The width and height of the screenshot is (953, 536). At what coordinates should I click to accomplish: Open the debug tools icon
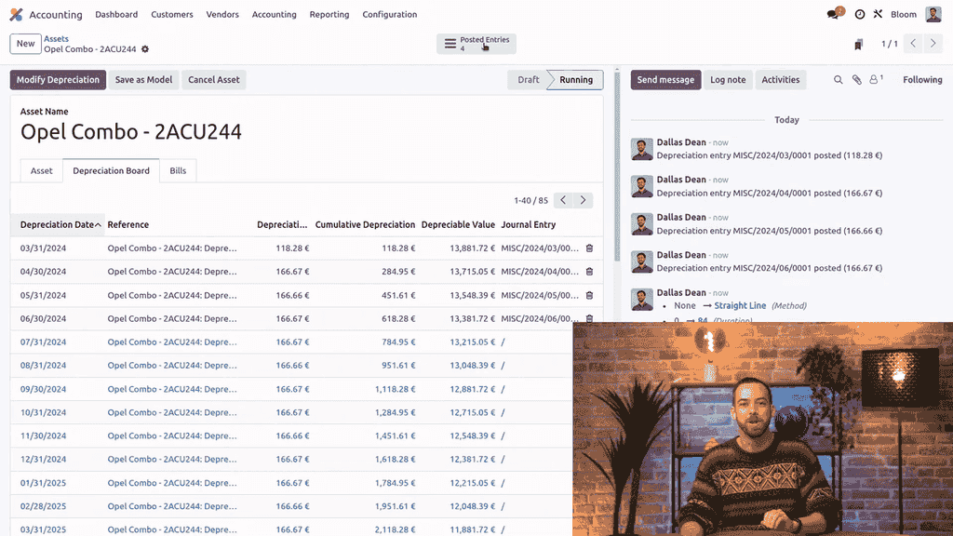coord(878,15)
